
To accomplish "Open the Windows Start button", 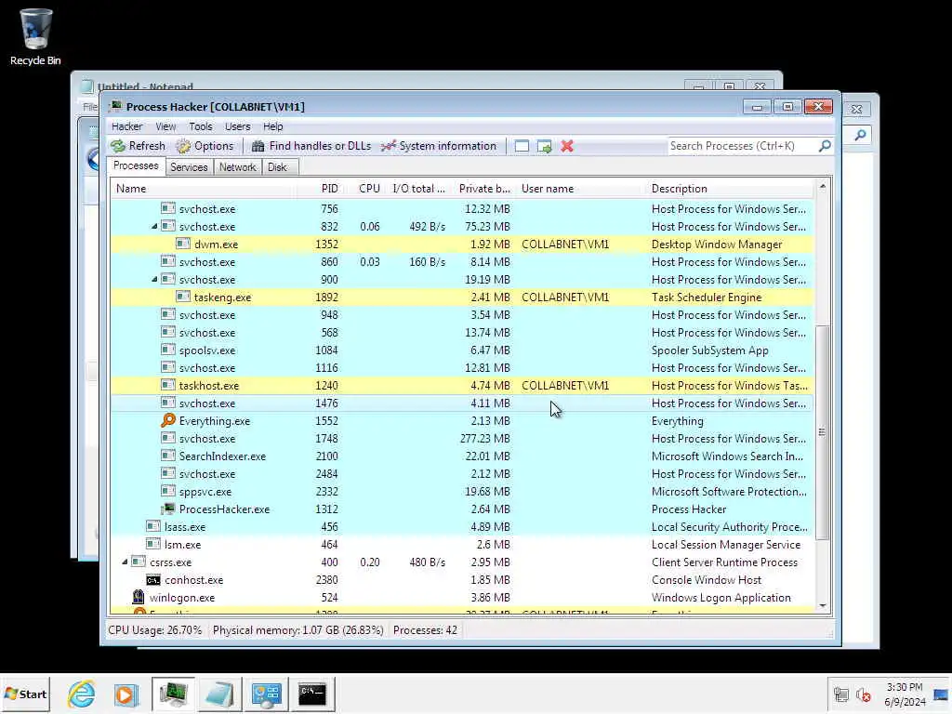I will 25,694.
